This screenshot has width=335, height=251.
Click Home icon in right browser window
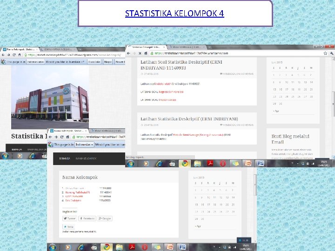[x=146, y=53]
